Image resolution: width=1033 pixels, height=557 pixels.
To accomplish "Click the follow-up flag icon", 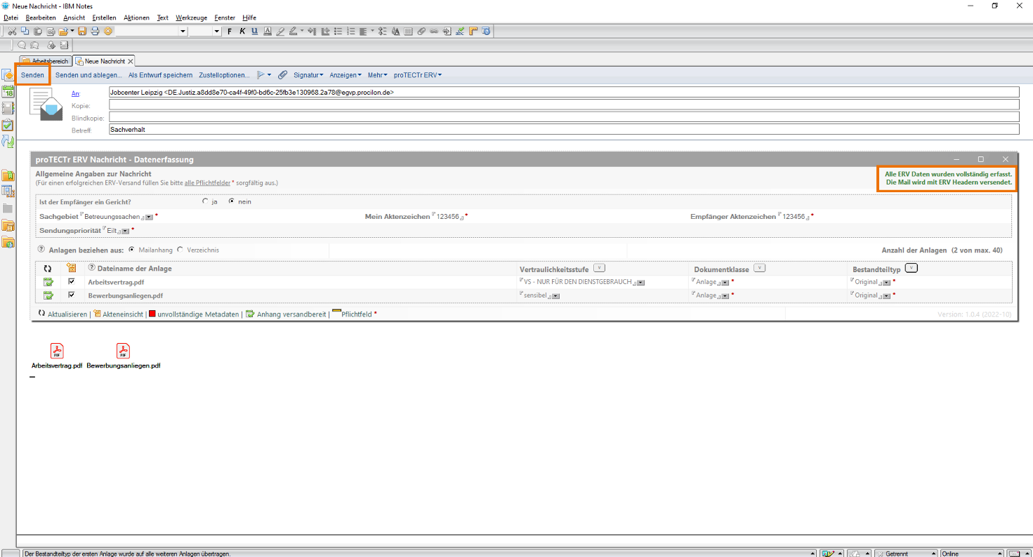I will tap(261, 75).
